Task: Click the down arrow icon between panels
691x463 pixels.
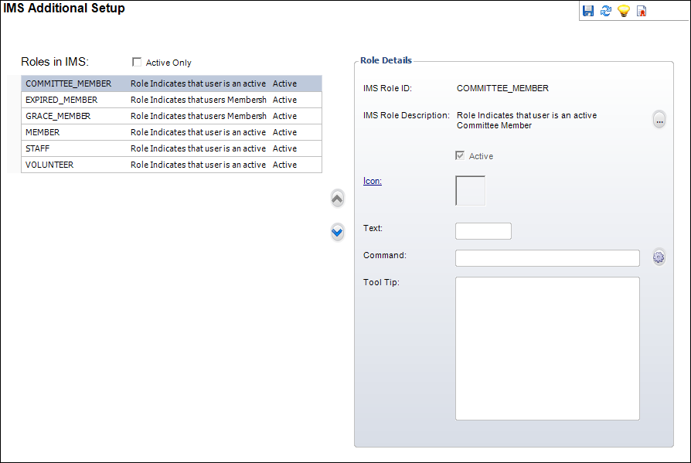Action: click(x=337, y=232)
